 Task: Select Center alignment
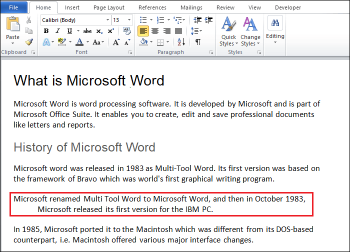pos(155,31)
